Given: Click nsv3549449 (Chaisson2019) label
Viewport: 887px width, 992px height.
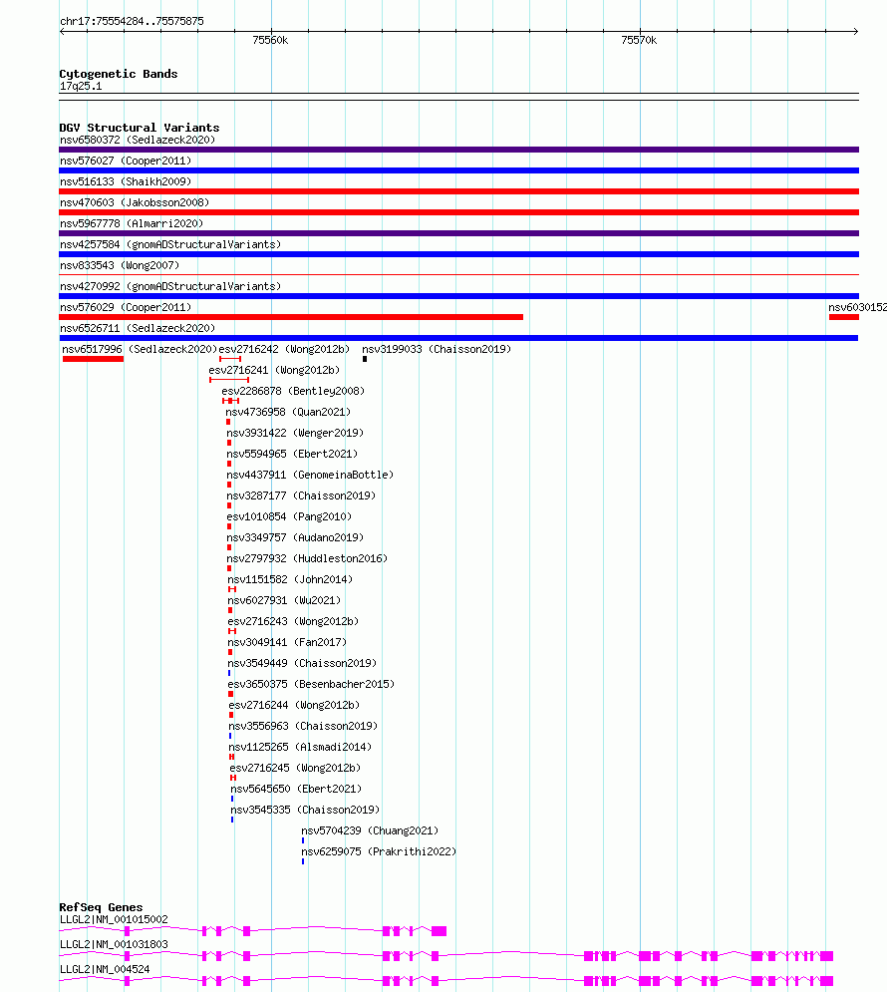Looking at the screenshot, I should click(x=302, y=662).
